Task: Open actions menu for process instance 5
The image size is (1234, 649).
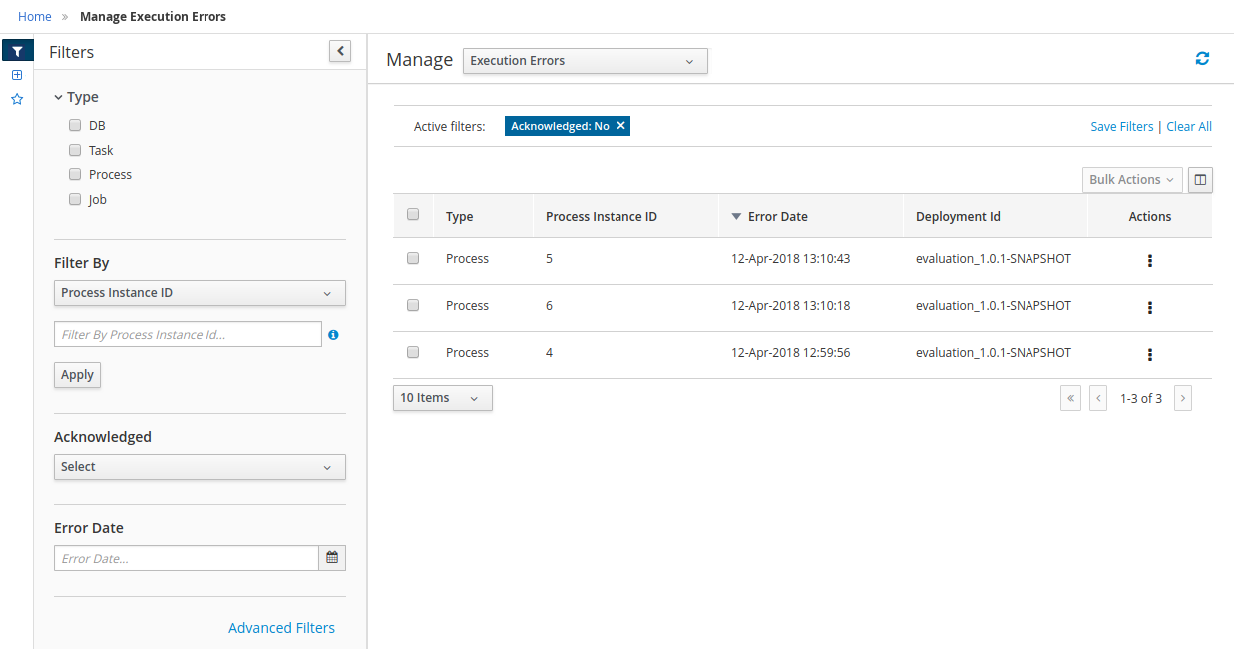Action: click(x=1150, y=261)
